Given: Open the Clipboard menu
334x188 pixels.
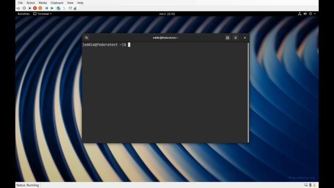Looking at the screenshot, I should (x=57, y=3).
